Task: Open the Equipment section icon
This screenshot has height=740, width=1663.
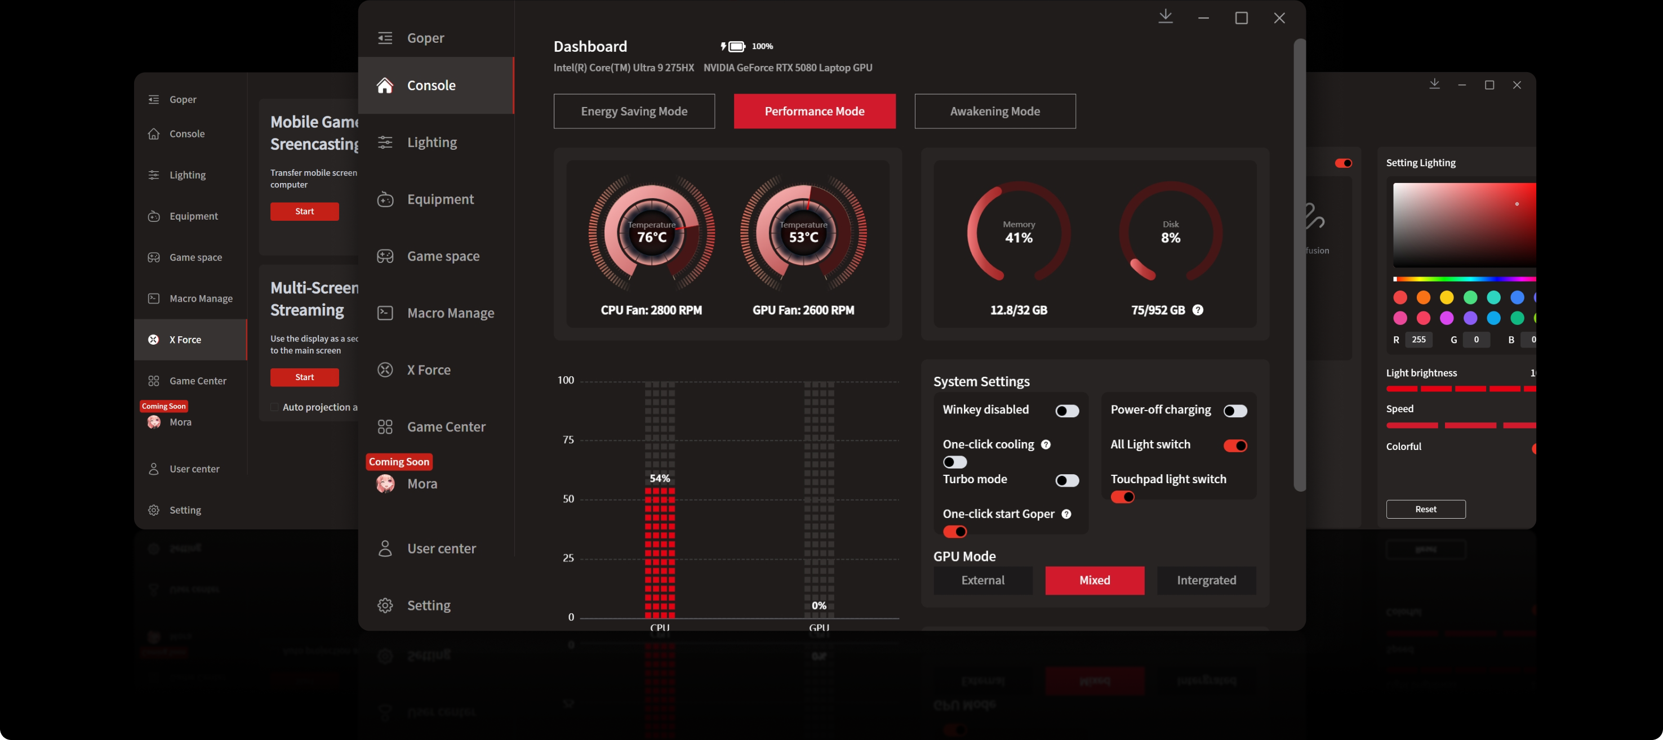Action: tap(385, 199)
